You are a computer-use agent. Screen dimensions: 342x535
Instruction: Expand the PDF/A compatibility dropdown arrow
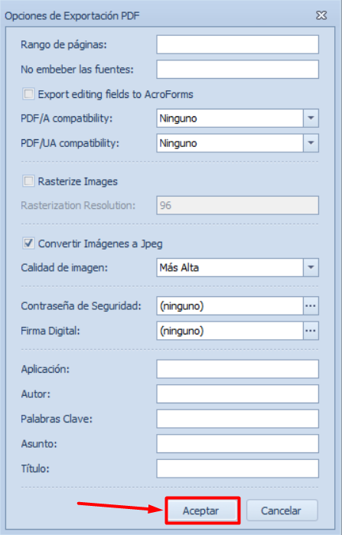coord(311,118)
